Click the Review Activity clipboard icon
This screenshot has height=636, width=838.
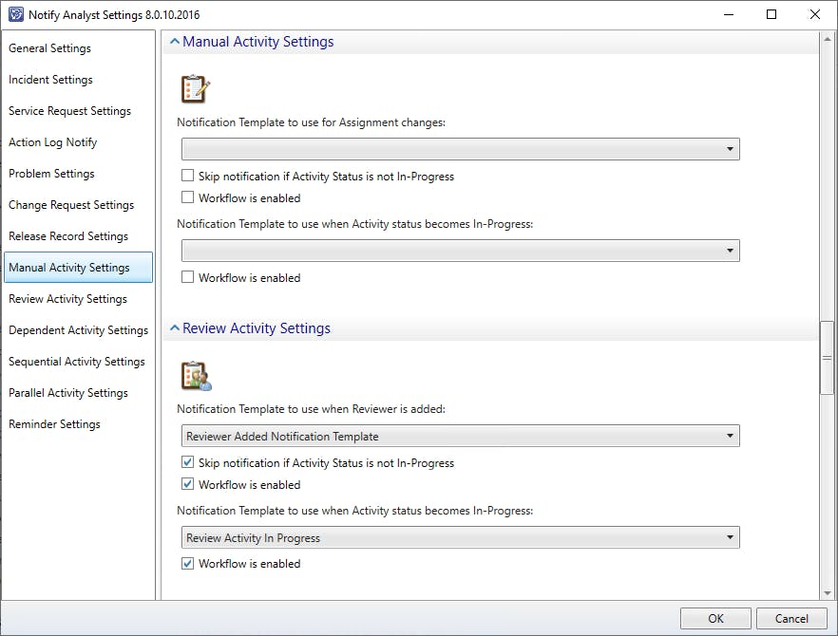click(x=196, y=375)
